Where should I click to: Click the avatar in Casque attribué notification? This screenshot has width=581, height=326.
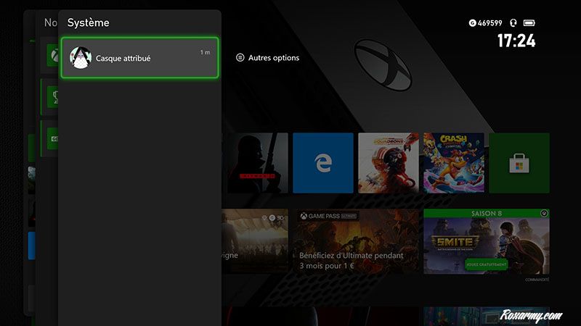[79, 58]
